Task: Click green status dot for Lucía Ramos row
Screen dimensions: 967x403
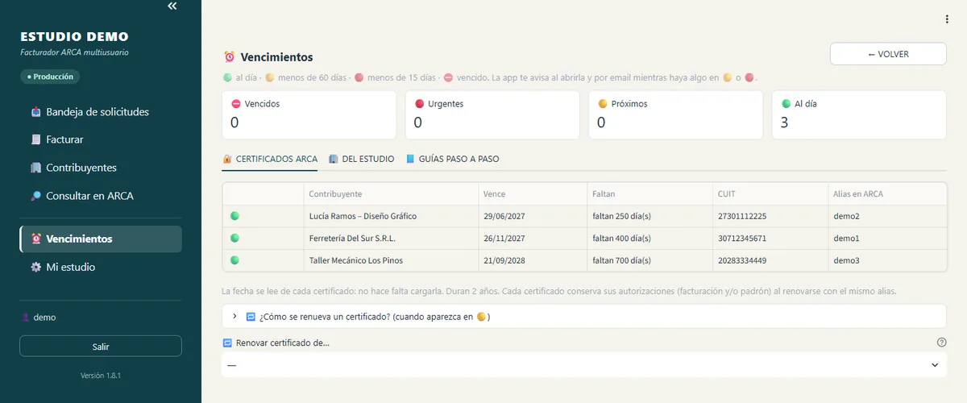Action: (235, 216)
